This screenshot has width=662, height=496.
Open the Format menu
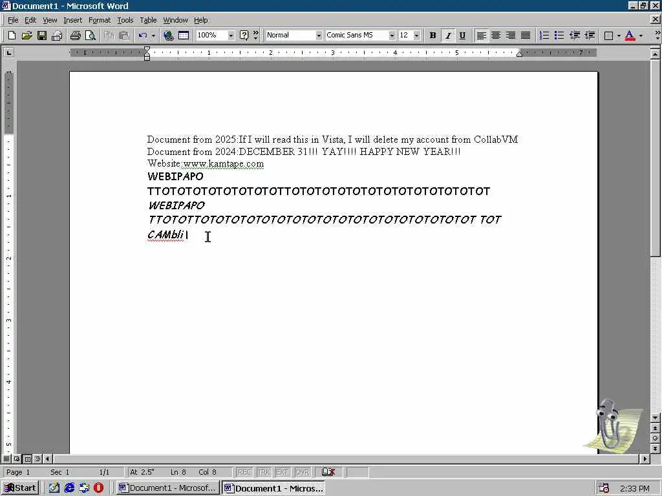pyautogui.click(x=100, y=20)
